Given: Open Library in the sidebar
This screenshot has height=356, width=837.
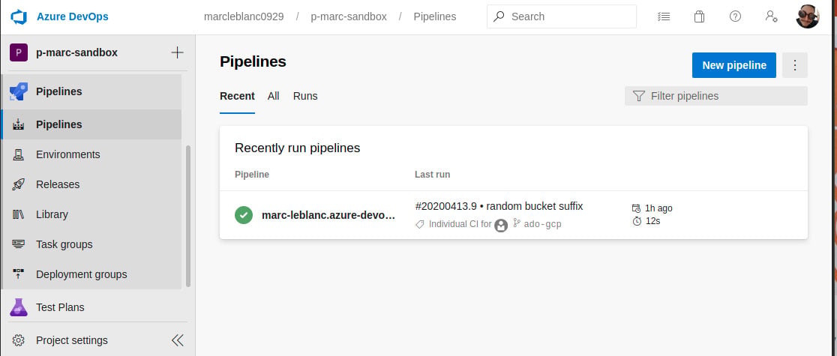Looking at the screenshot, I should coord(91,214).
